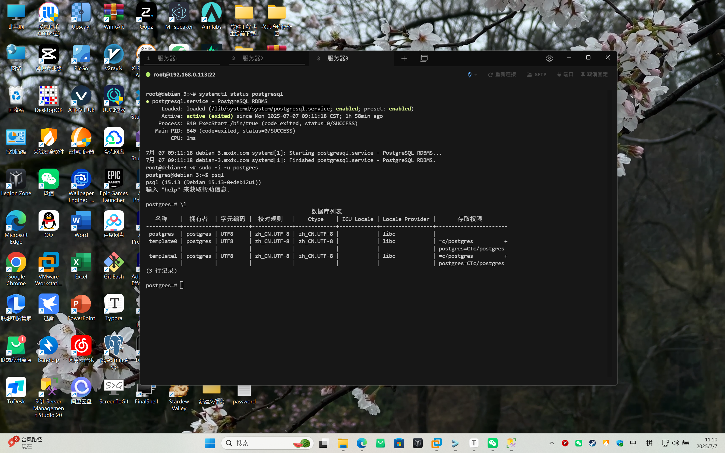Screen dimensions: 725x453
Task: Click 重新连接 to reconnect the session
Action: (x=502, y=75)
